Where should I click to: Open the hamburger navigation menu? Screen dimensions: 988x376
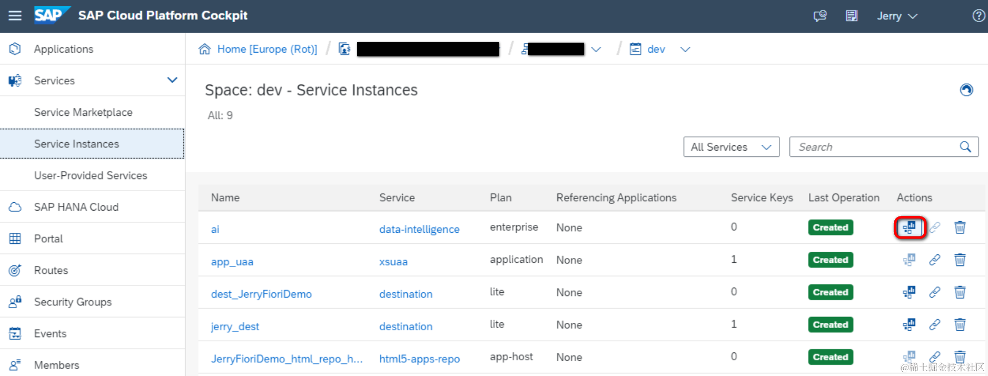(15, 16)
